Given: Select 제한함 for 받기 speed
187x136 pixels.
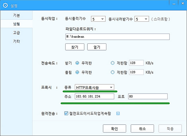Looking at the screenshot, I should pos(112,63).
